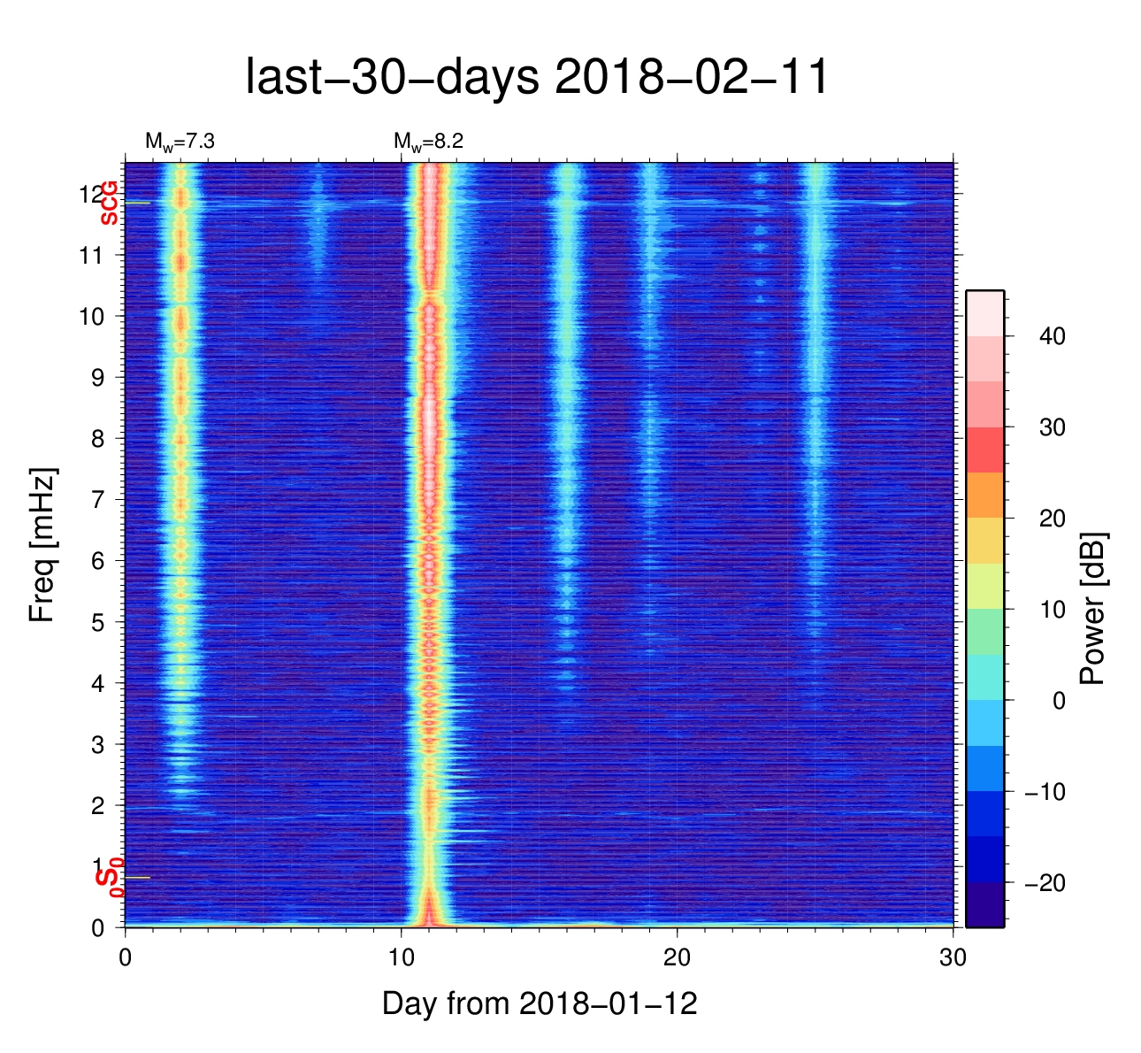The width and height of the screenshot is (1141, 1053).
Task: Pick the red band in the colorbar
Action: pyautogui.click(x=984, y=450)
